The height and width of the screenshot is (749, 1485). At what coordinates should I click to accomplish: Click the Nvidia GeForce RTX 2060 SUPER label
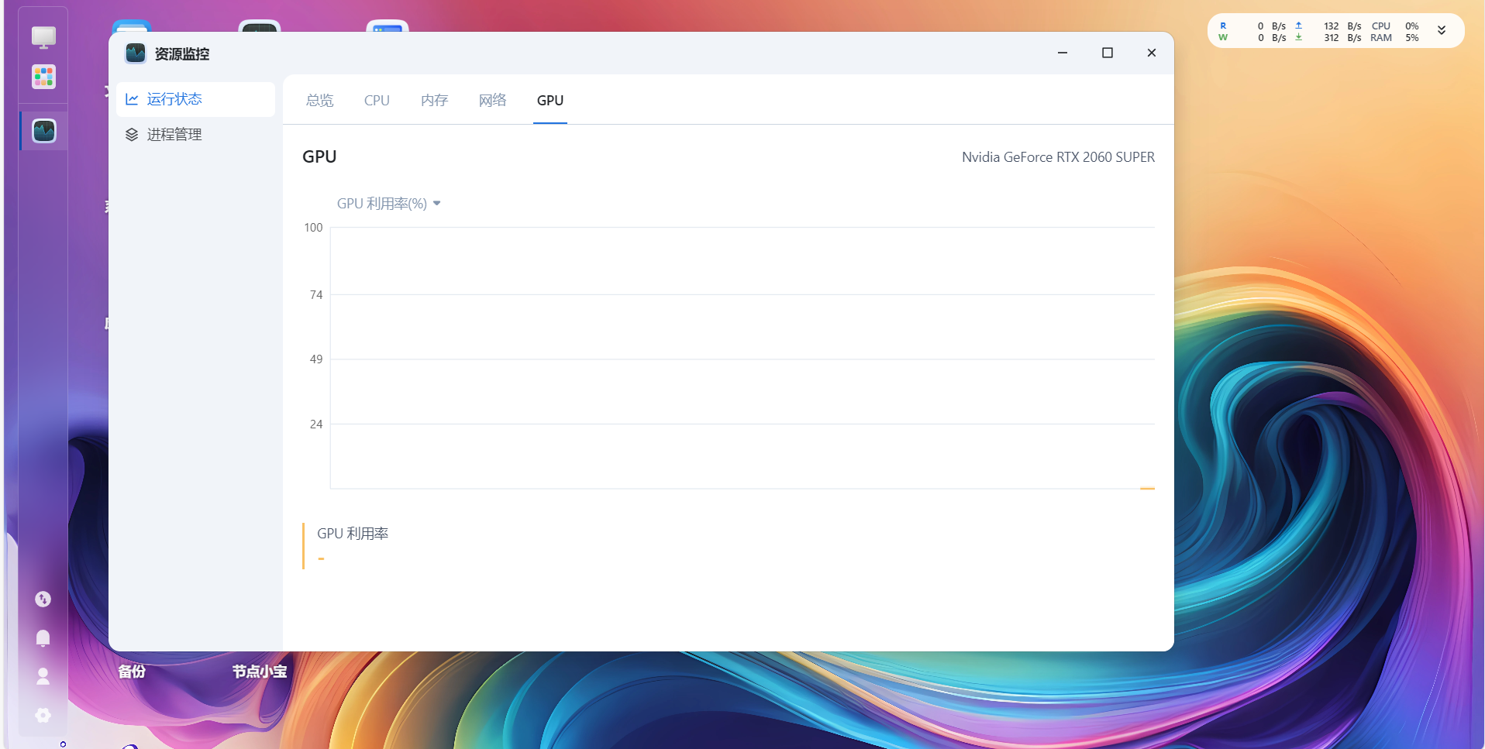[1058, 157]
